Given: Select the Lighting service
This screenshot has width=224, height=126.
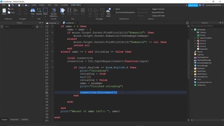Looking at the screenshot, I should [x=200, y=55].
